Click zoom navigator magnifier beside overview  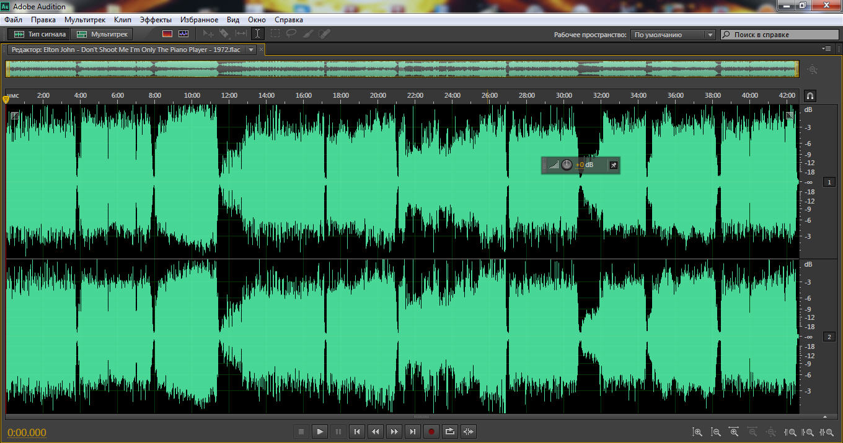[x=813, y=69]
